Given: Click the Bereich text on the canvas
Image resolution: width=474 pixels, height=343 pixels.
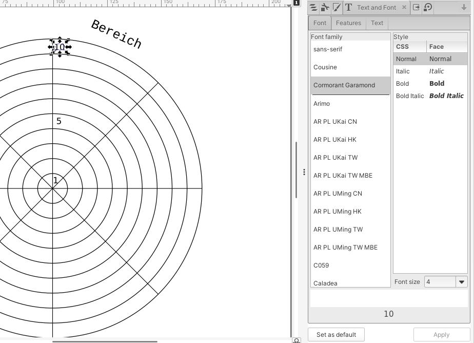Looking at the screenshot, I should [x=116, y=34].
